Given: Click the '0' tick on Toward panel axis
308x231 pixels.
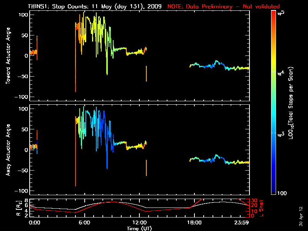Looking at the screenshot, I should pos(26,56).
